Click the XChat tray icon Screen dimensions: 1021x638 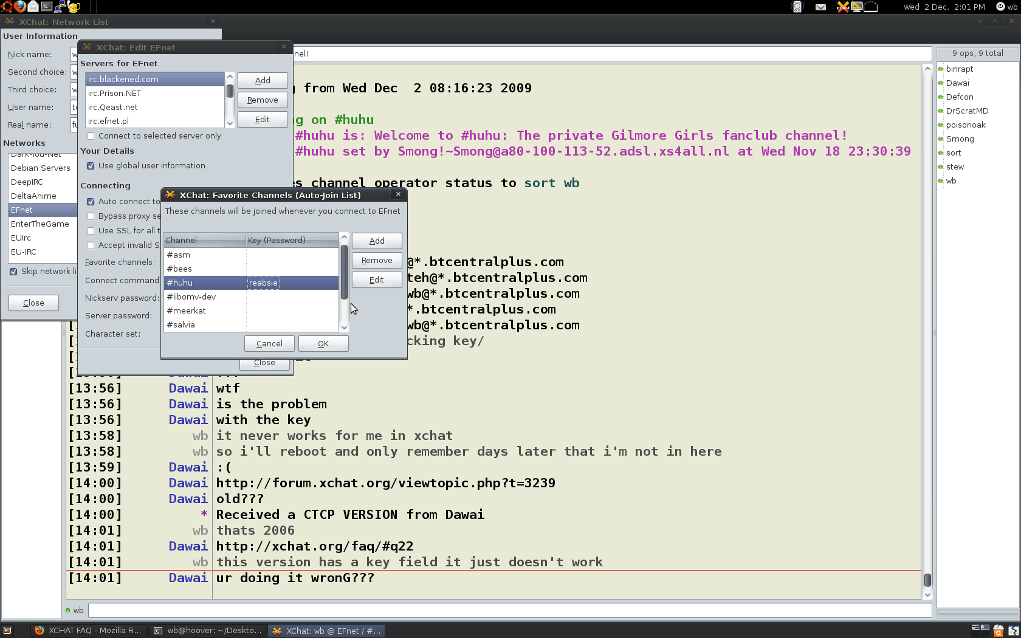843,7
